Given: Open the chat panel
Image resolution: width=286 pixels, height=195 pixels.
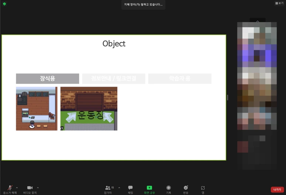Looking at the screenshot, I should (130, 189).
